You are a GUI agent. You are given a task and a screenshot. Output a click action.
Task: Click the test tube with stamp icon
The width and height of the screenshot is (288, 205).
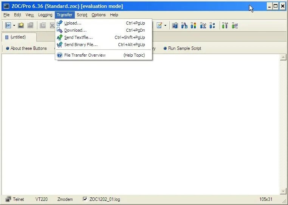[x=203, y=25]
